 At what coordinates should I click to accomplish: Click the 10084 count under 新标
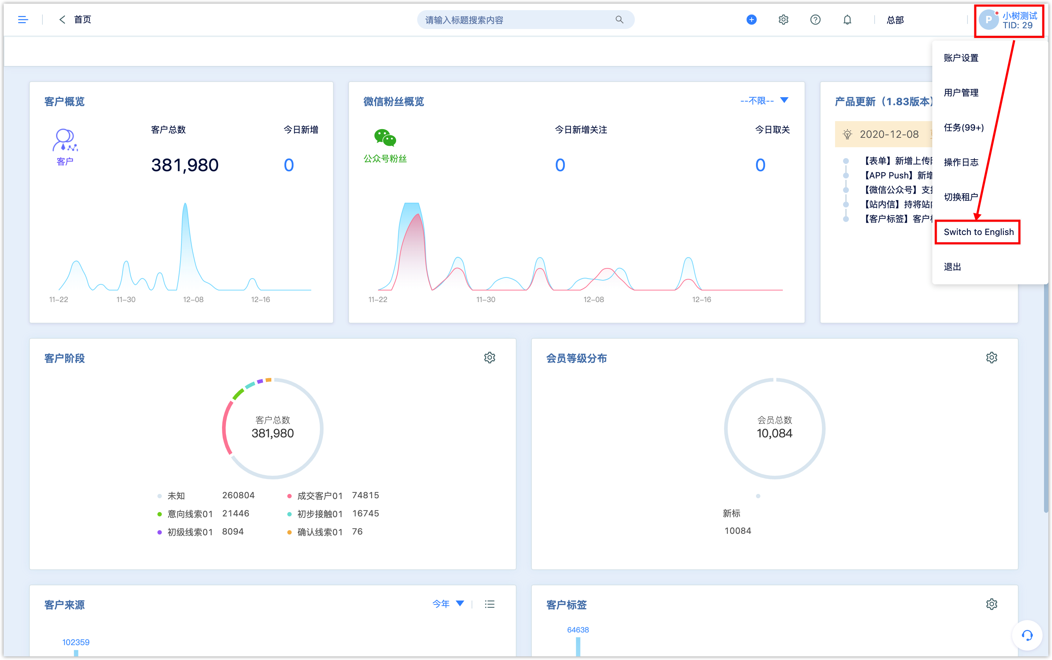pos(738,531)
